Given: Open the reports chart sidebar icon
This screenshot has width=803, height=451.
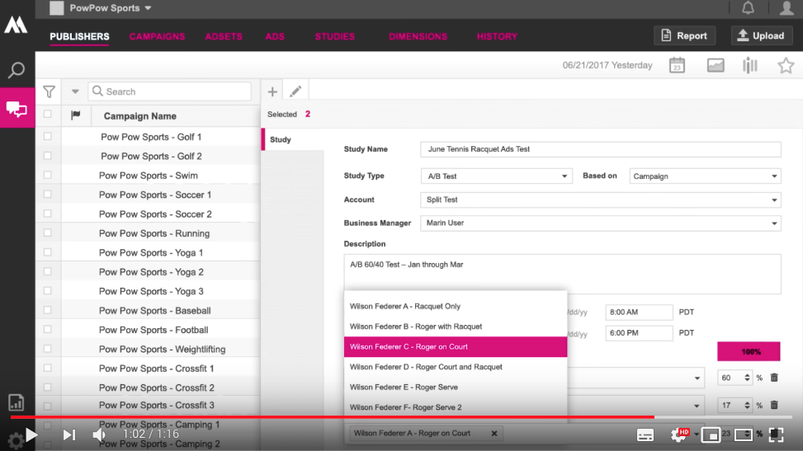Looking at the screenshot, I should (17, 403).
